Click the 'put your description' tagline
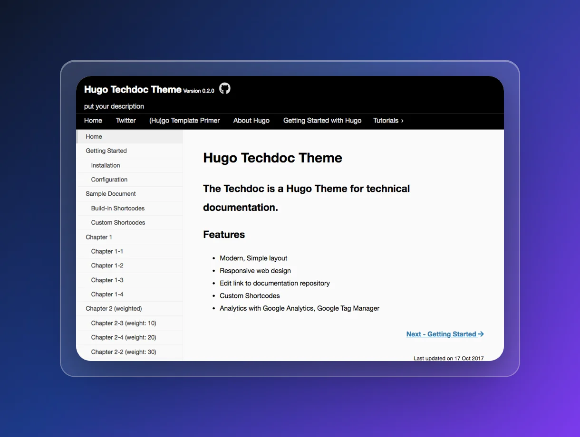580x437 pixels. [114, 106]
